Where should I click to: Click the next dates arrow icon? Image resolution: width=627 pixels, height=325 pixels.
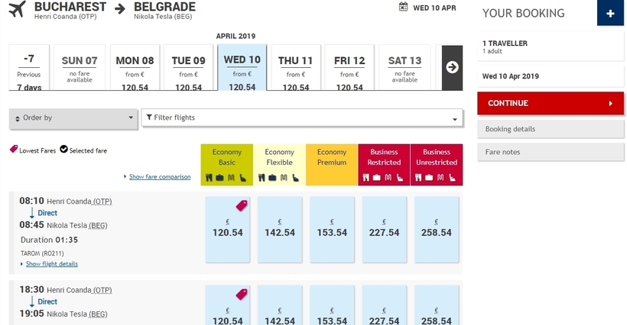[452, 67]
